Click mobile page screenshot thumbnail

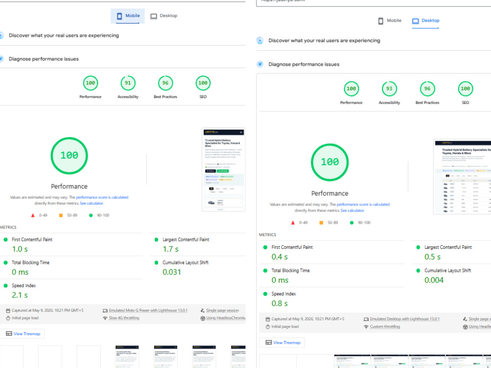pos(223,170)
